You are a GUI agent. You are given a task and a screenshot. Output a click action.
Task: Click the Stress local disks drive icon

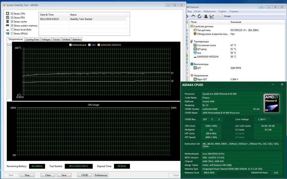coord(7,29)
